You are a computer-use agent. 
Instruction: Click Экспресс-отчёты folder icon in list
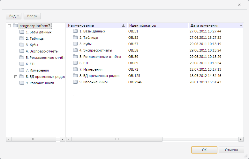(75, 50)
